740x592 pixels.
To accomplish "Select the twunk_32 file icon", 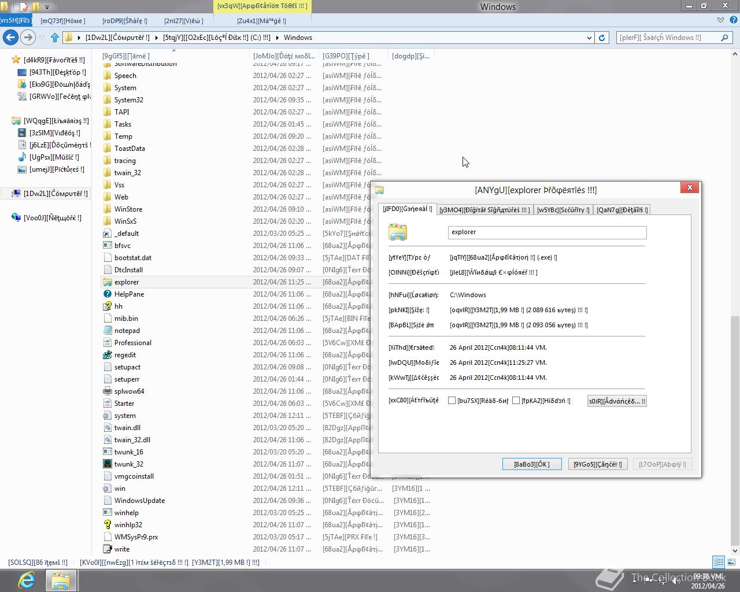I will coord(107,464).
